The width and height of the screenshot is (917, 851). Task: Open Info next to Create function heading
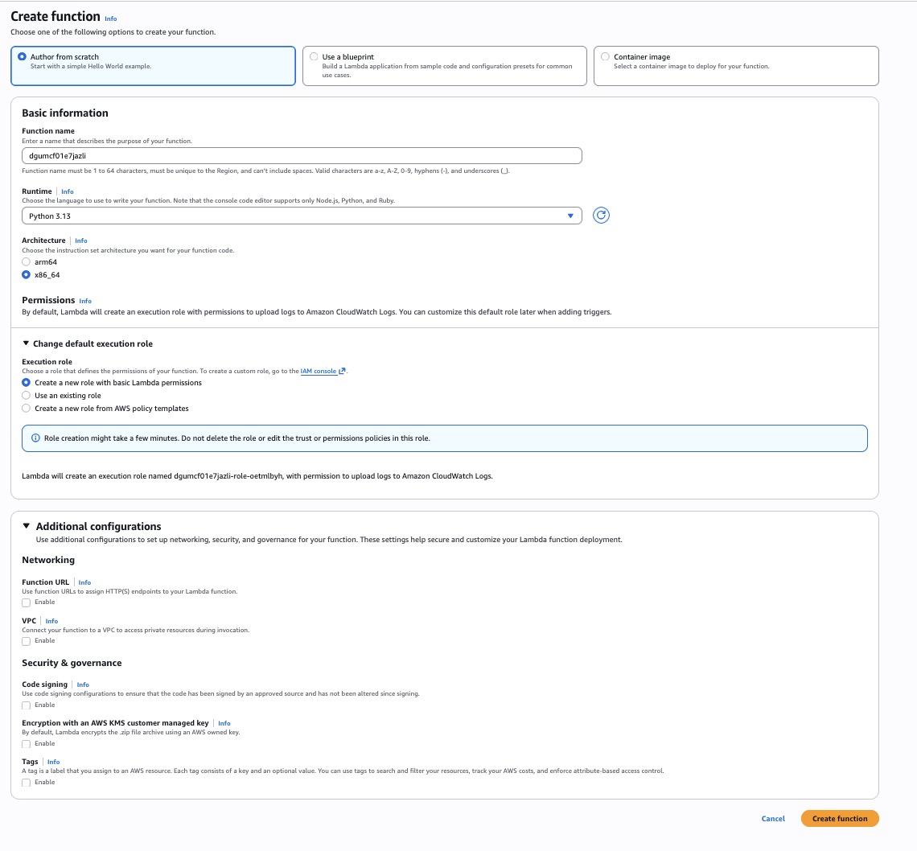[x=111, y=18]
